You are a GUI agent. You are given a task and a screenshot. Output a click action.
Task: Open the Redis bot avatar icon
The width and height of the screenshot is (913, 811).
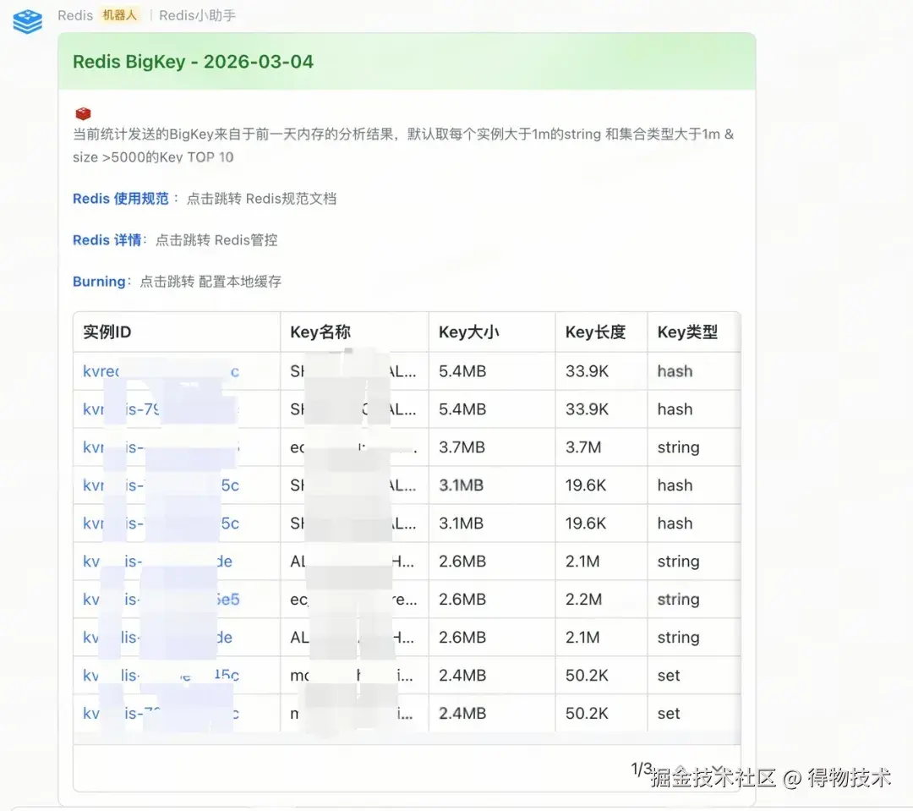pos(27,21)
